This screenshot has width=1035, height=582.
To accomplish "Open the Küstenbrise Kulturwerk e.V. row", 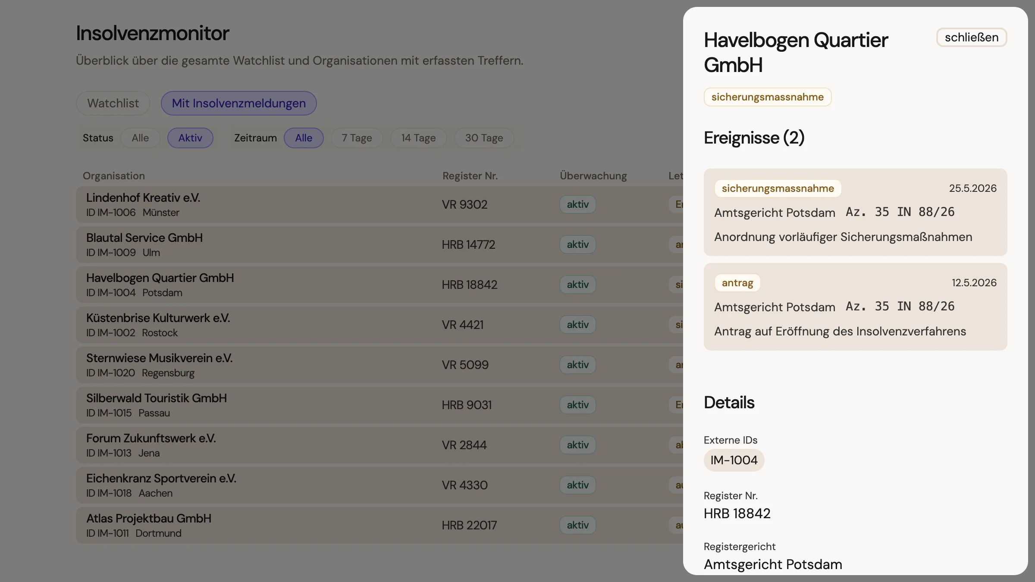I will click(379, 325).
